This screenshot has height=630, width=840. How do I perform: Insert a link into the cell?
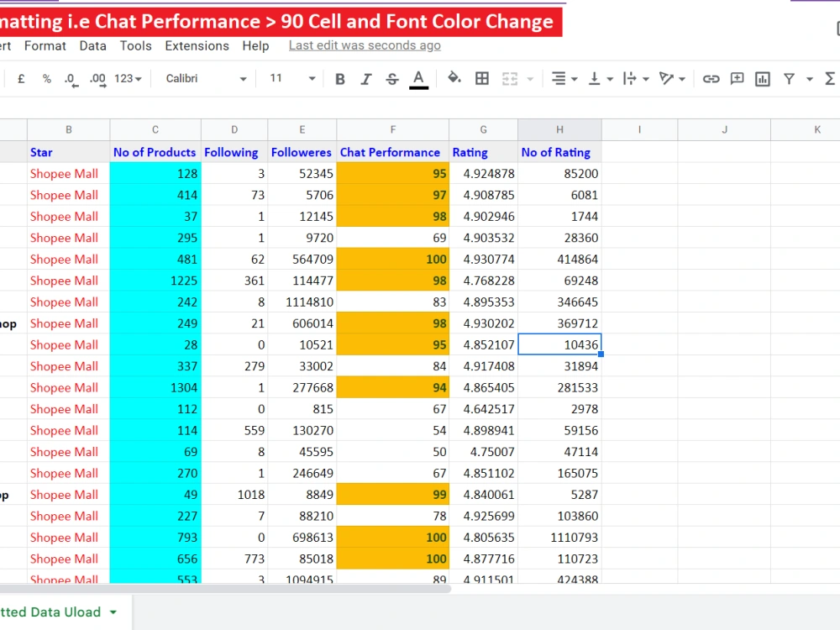[x=711, y=78]
